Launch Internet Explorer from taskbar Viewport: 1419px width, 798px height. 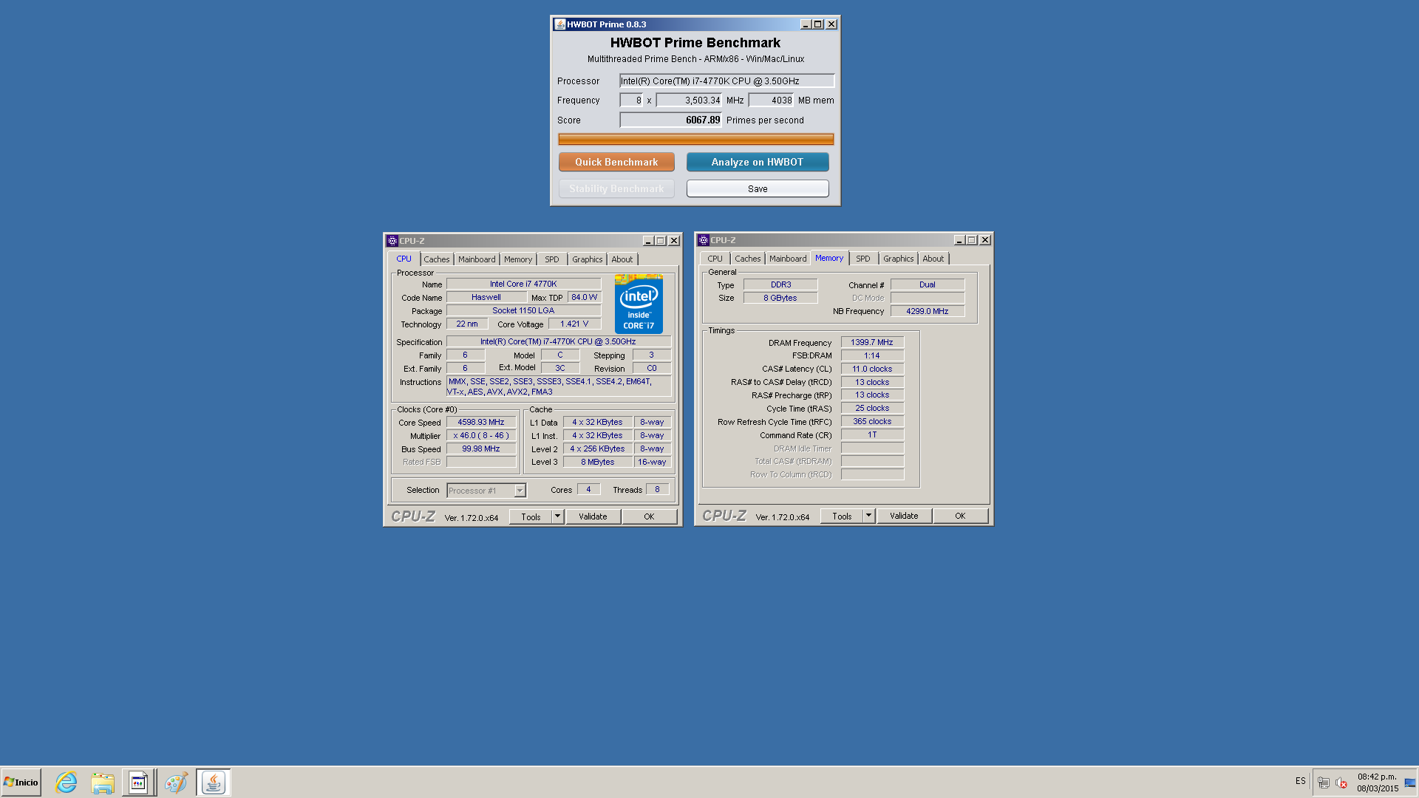coord(67,782)
